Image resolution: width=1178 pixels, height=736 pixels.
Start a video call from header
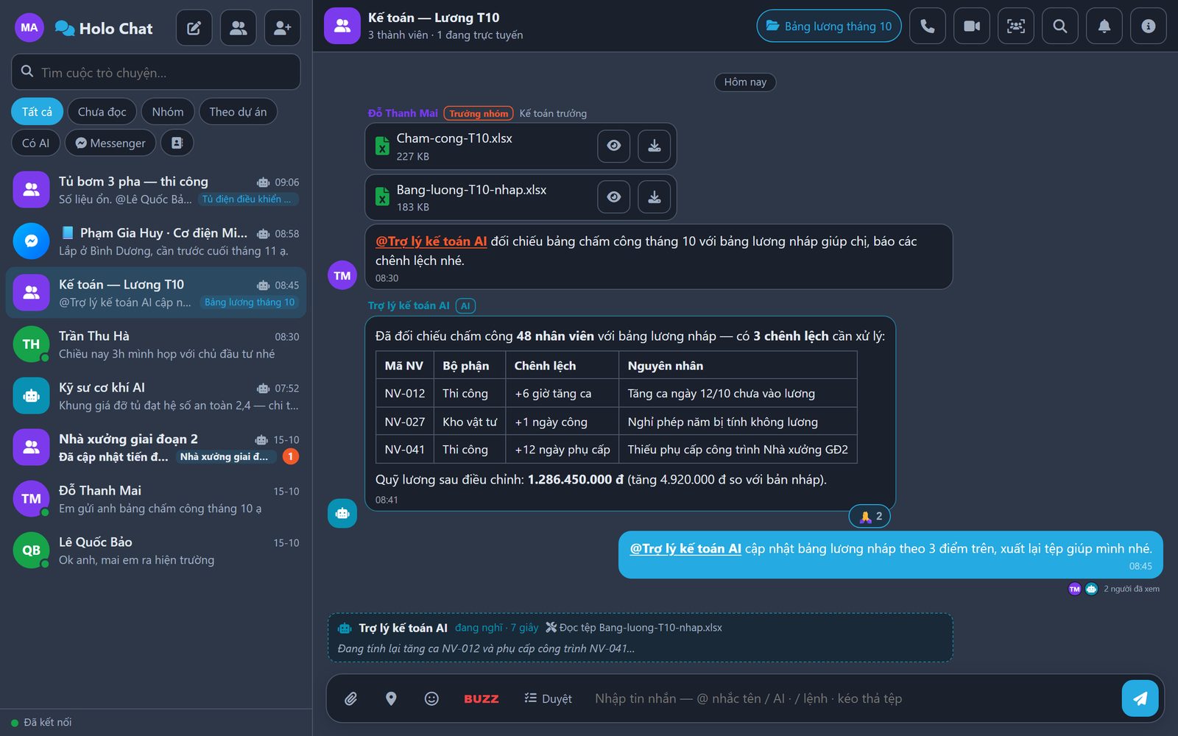972,26
